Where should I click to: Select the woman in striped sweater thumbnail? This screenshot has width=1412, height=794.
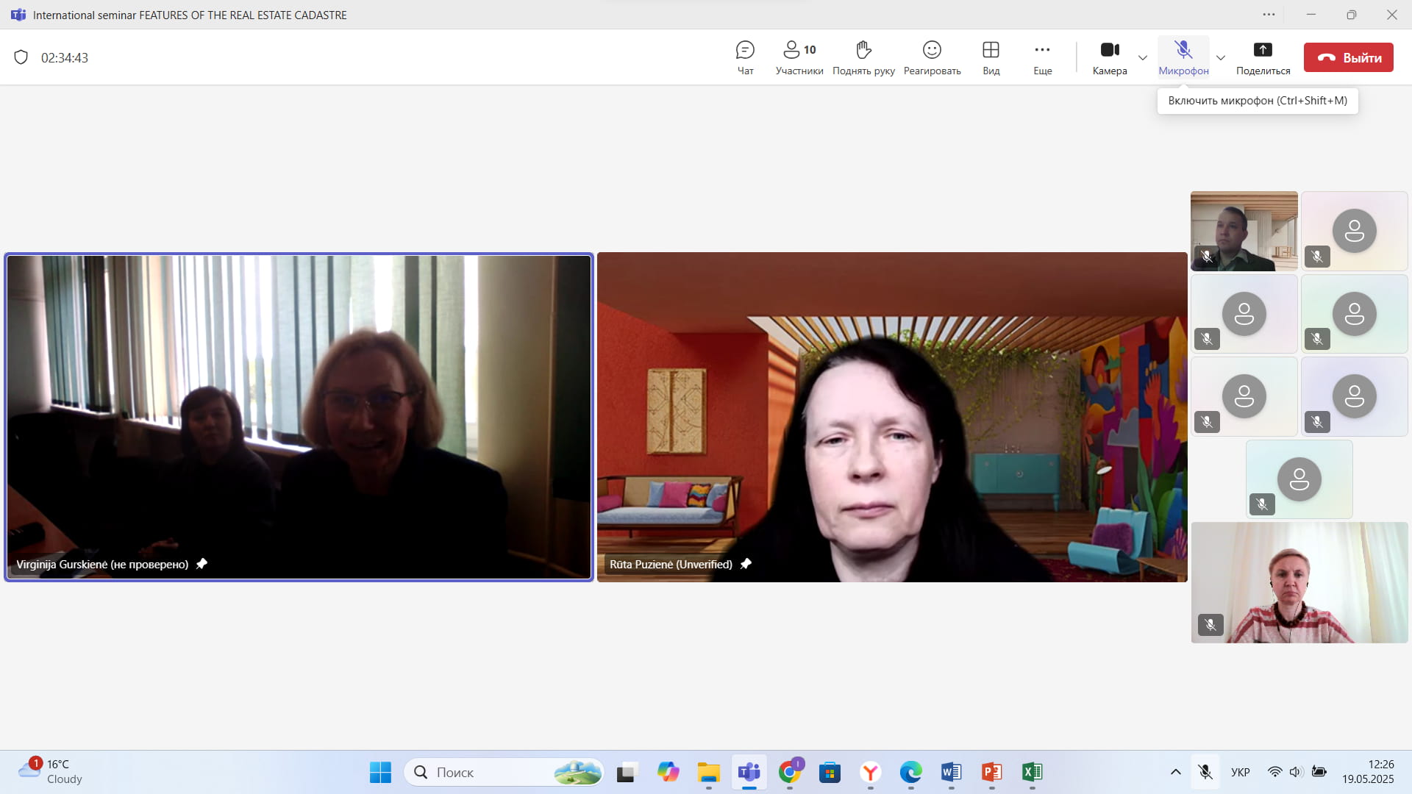1299,582
